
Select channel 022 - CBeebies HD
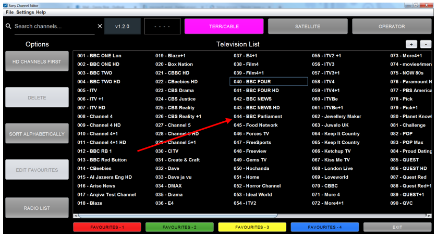176,82
